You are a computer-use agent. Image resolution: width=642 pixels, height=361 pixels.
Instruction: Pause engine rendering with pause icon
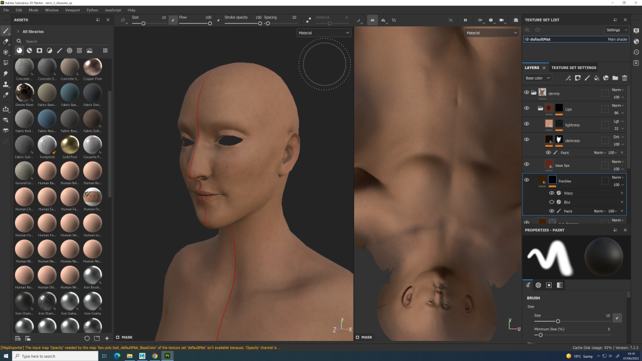pos(465,19)
